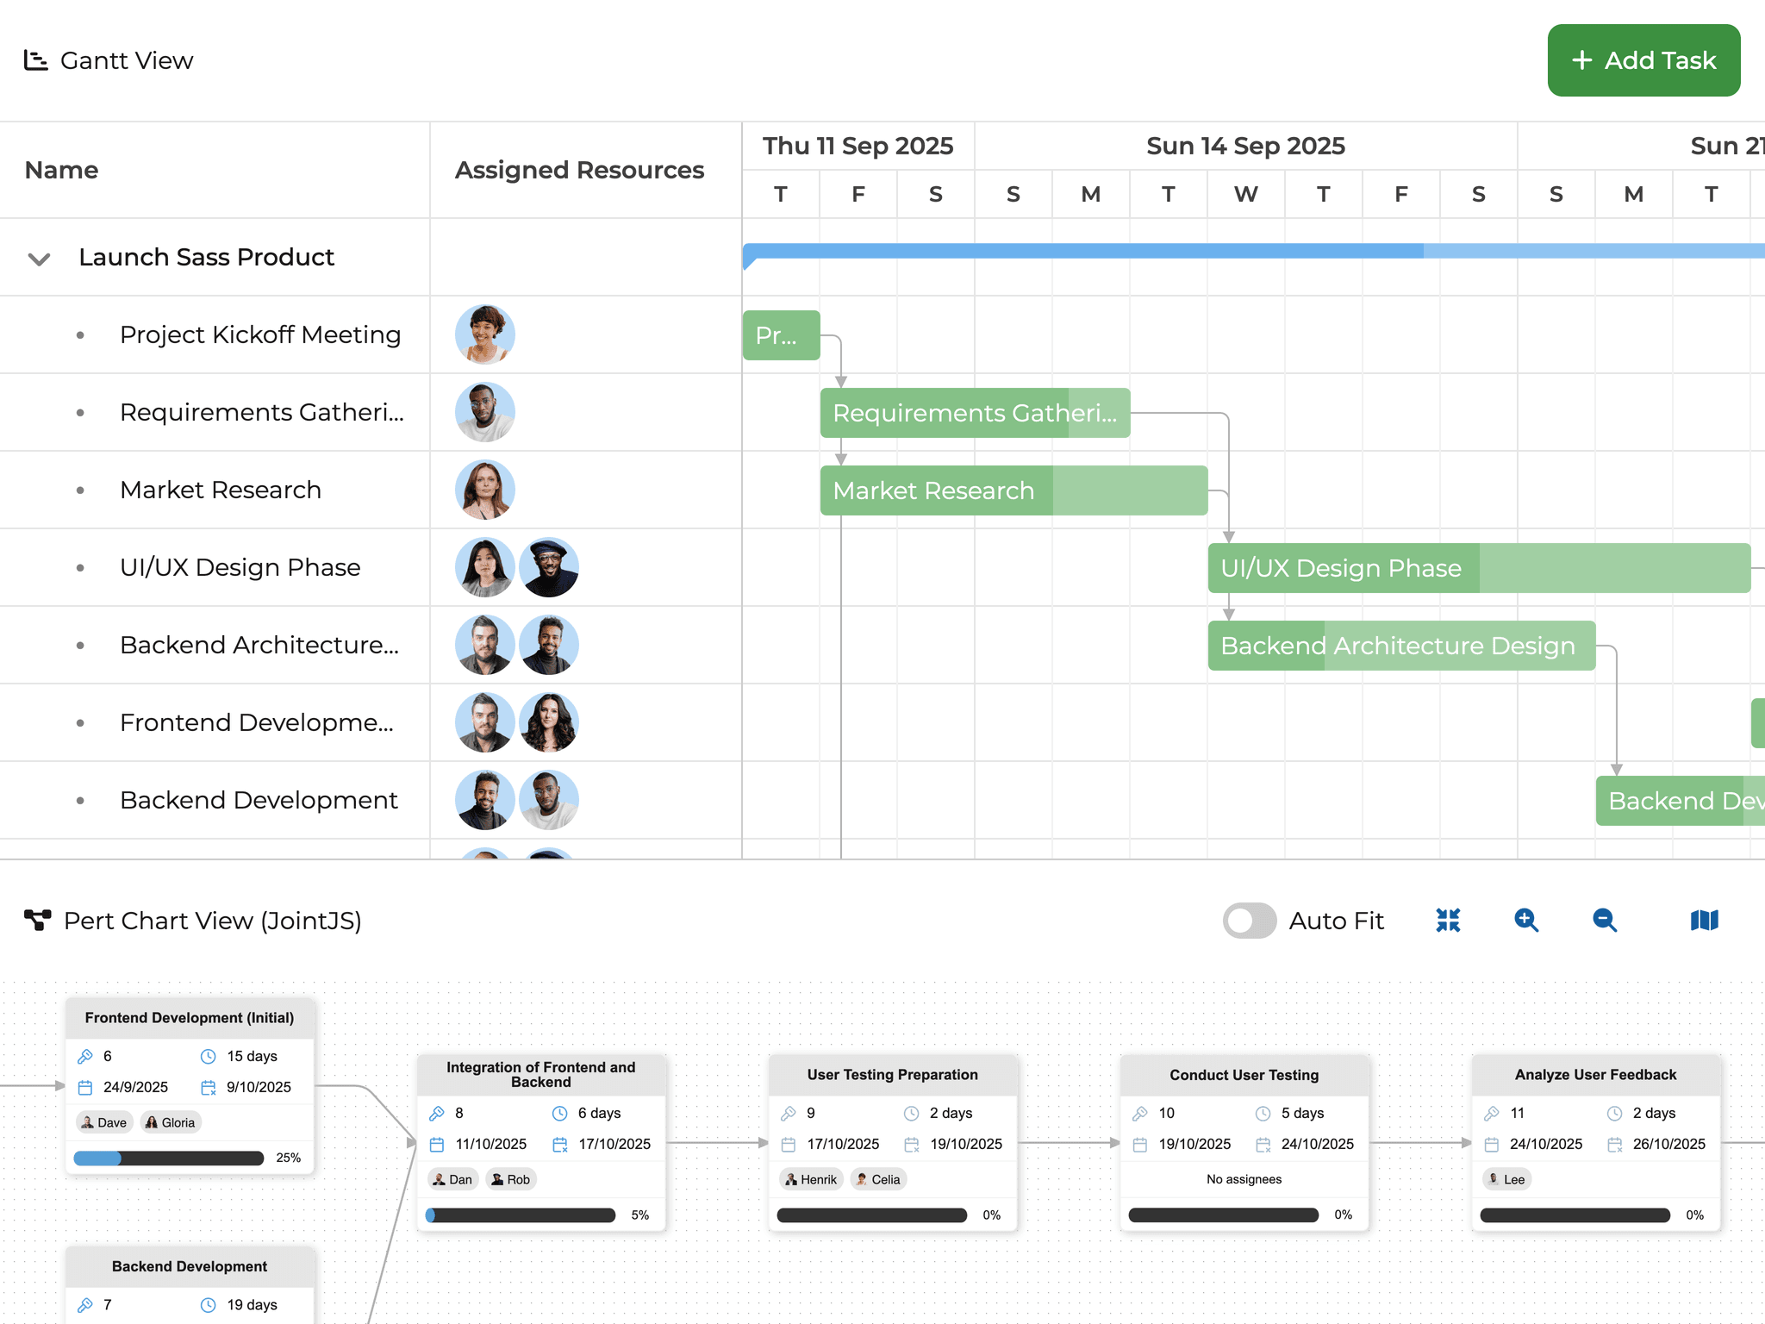
Task: Click the fit-to-screen icon near Auto Fit
Action: point(1448,921)
